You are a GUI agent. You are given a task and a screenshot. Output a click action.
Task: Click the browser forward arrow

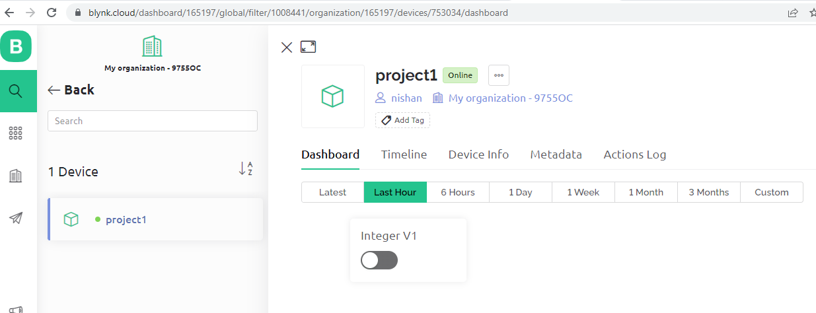point(30,13)
